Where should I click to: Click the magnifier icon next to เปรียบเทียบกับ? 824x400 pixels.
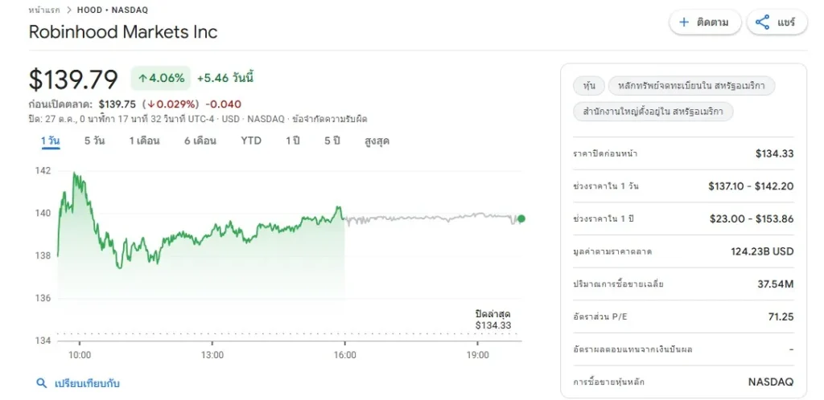coord(42,383)
